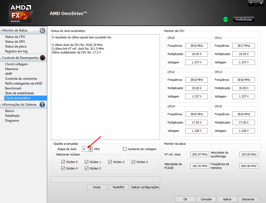Go to Memória settings

pos(12,69)
